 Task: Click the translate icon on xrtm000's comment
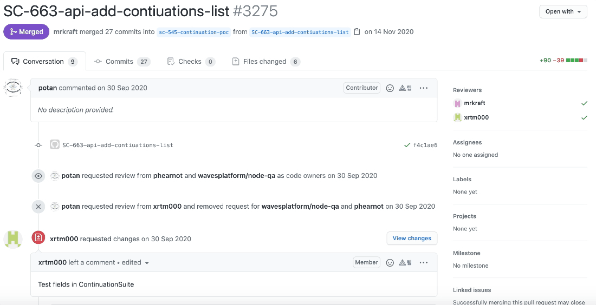pyautogui.click(x=405, y=262)
